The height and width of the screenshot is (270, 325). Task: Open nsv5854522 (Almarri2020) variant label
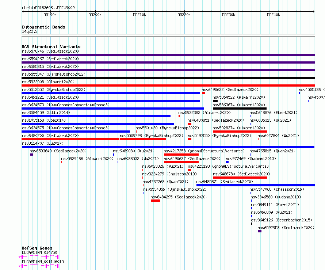click(239, 97)
